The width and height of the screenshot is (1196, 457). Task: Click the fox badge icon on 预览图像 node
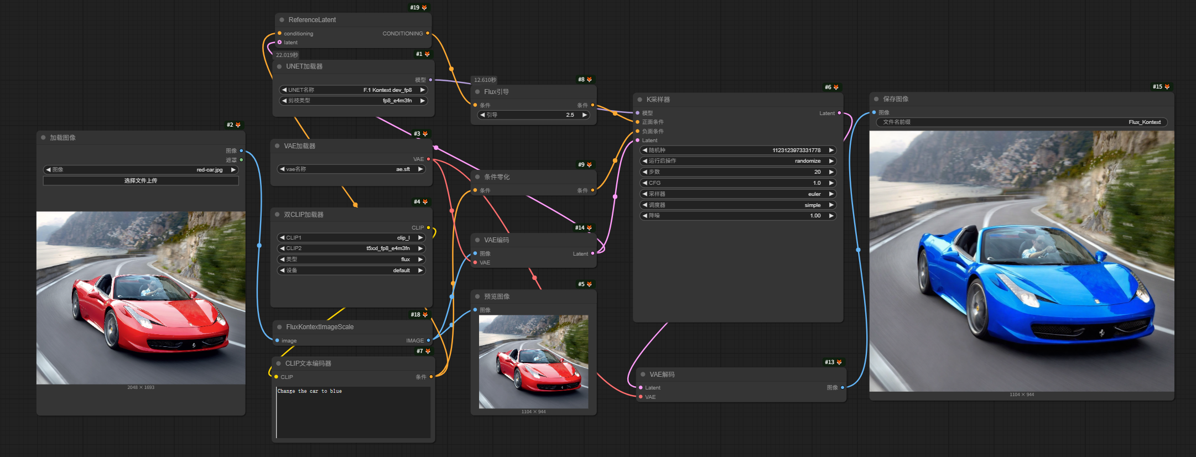589,284
